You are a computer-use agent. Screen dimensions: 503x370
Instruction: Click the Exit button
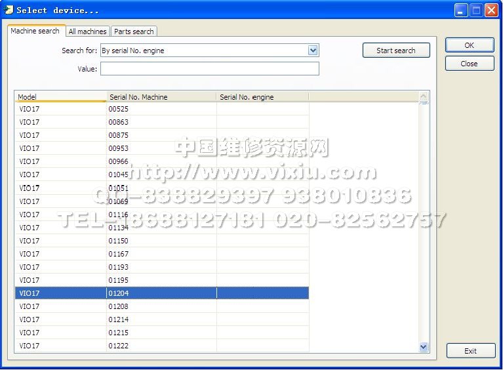[470, 351]
